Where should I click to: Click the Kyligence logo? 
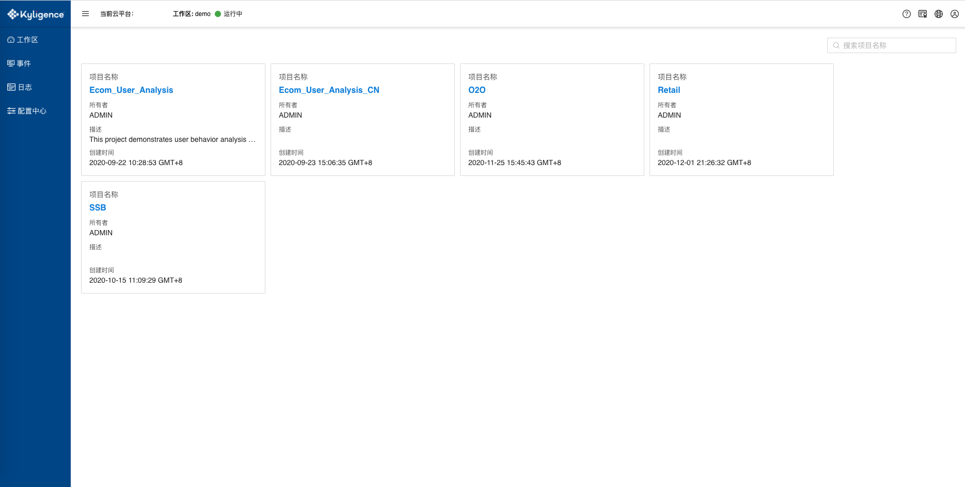point(36,14)
